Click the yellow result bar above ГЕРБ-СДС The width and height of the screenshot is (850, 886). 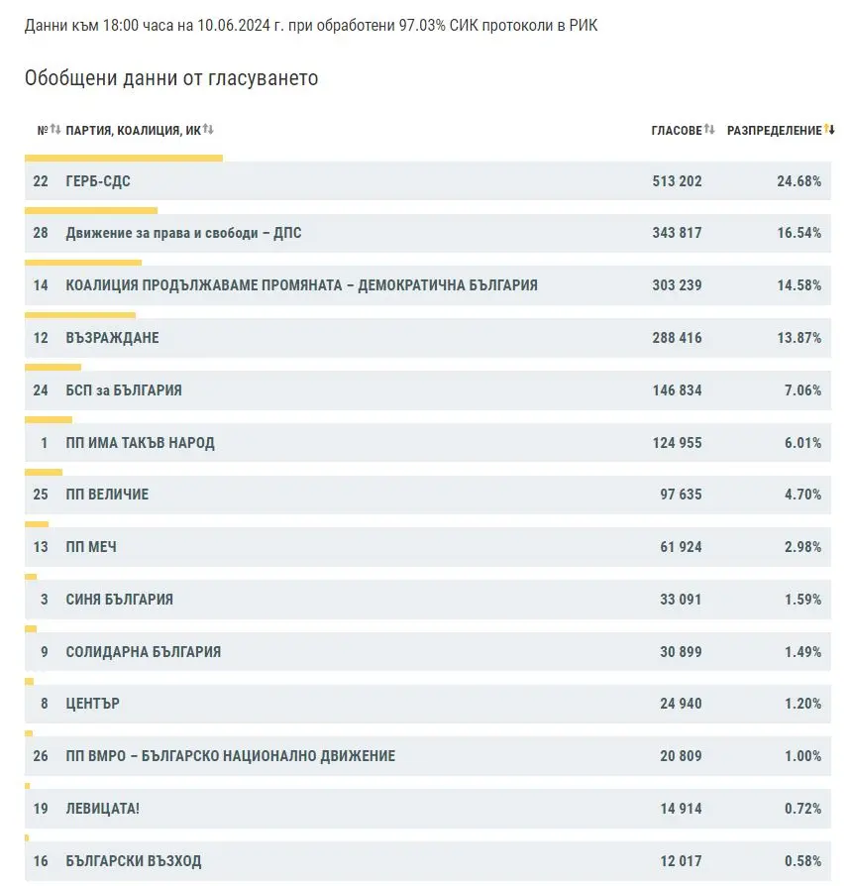pos(124,158)
